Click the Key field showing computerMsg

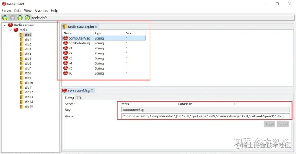[x=206, y=110]
